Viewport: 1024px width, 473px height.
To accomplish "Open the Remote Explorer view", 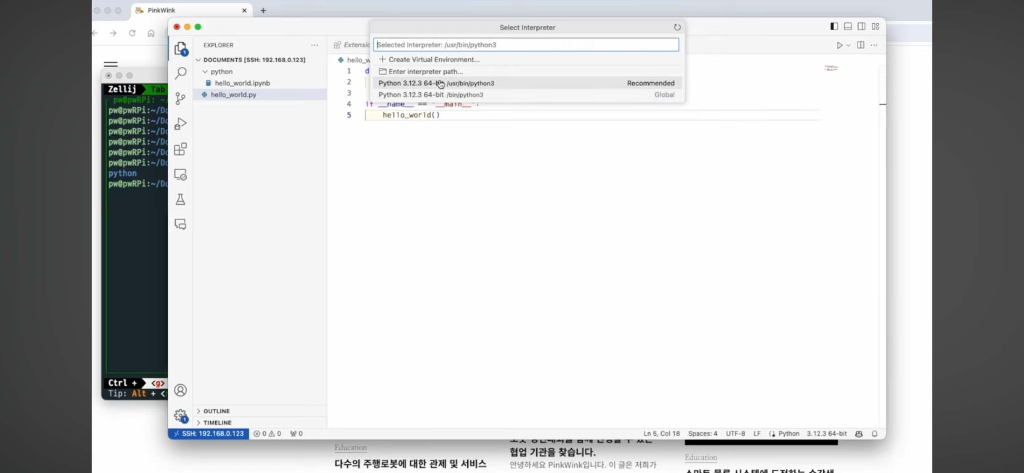I will click(180, 174).
